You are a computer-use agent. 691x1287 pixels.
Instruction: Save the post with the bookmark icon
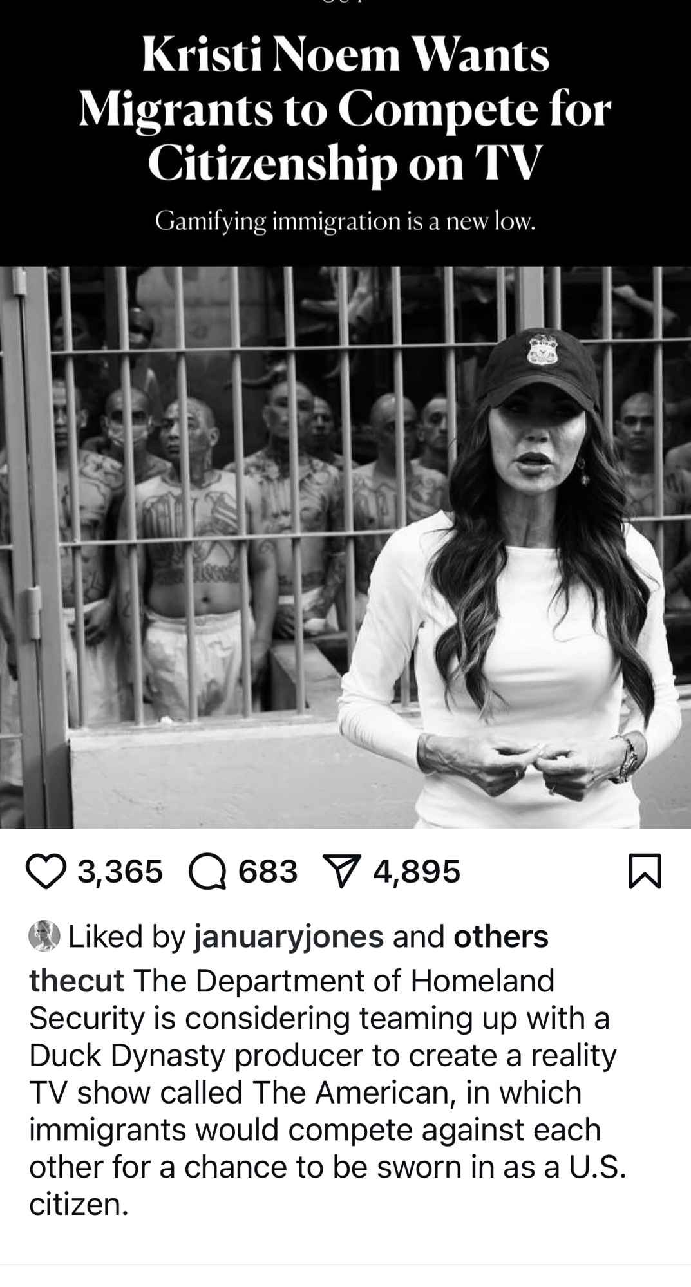coord(645,872)
